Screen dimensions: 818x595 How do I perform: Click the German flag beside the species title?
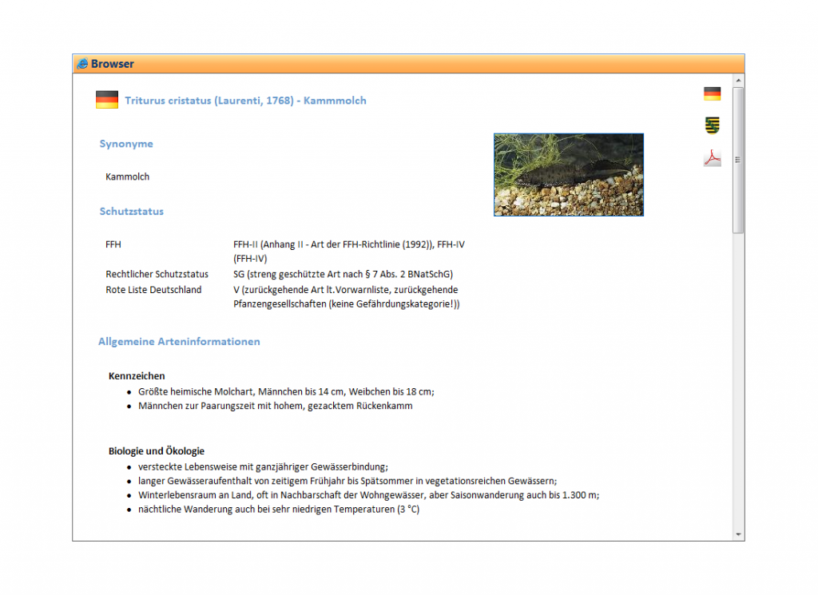(x=107, y=100)
